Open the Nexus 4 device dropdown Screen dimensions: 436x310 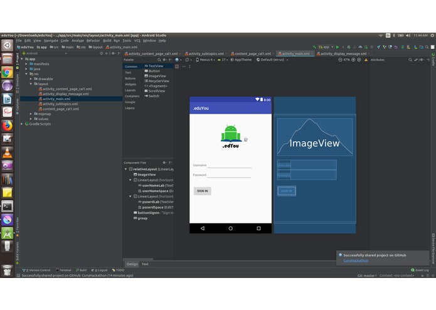(206, 60)
